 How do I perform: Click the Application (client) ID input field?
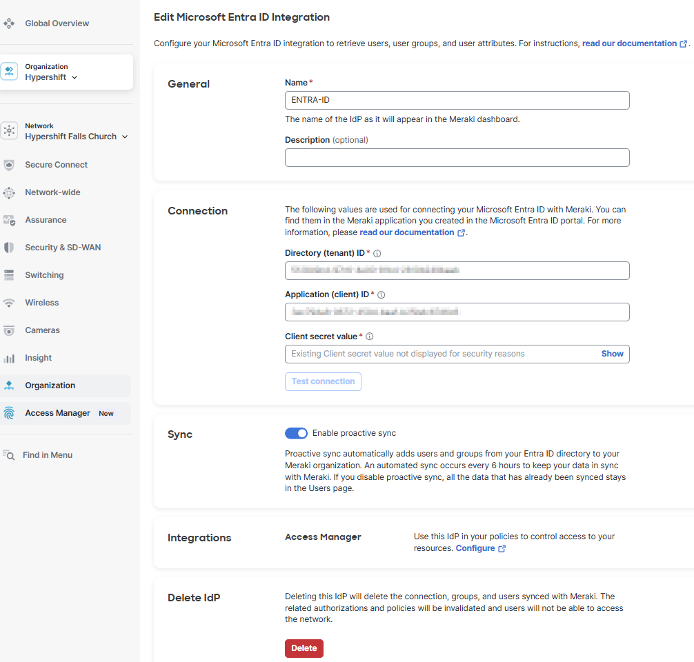pyautogui.click(x=457, y=312)
